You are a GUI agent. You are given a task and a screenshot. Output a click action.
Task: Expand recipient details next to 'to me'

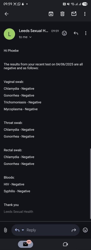(x=30, y=37)
